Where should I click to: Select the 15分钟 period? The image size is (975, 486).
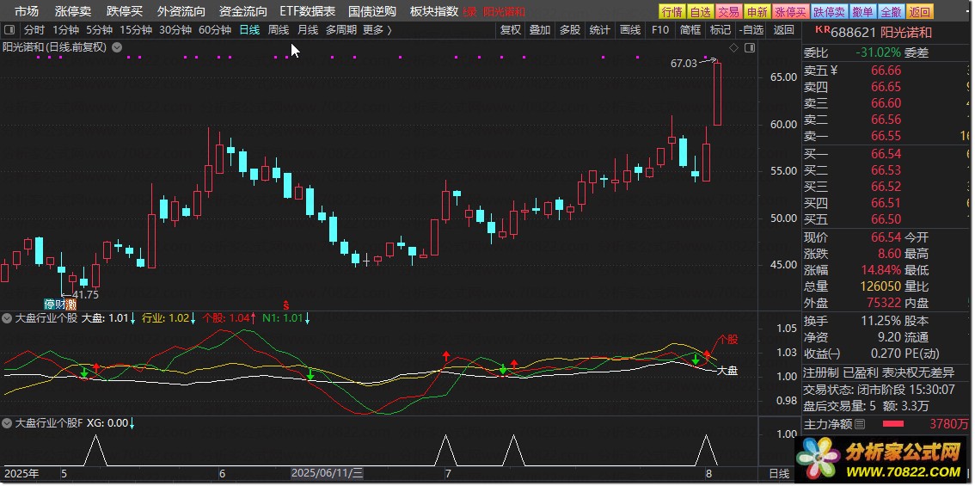pos(136,30)
